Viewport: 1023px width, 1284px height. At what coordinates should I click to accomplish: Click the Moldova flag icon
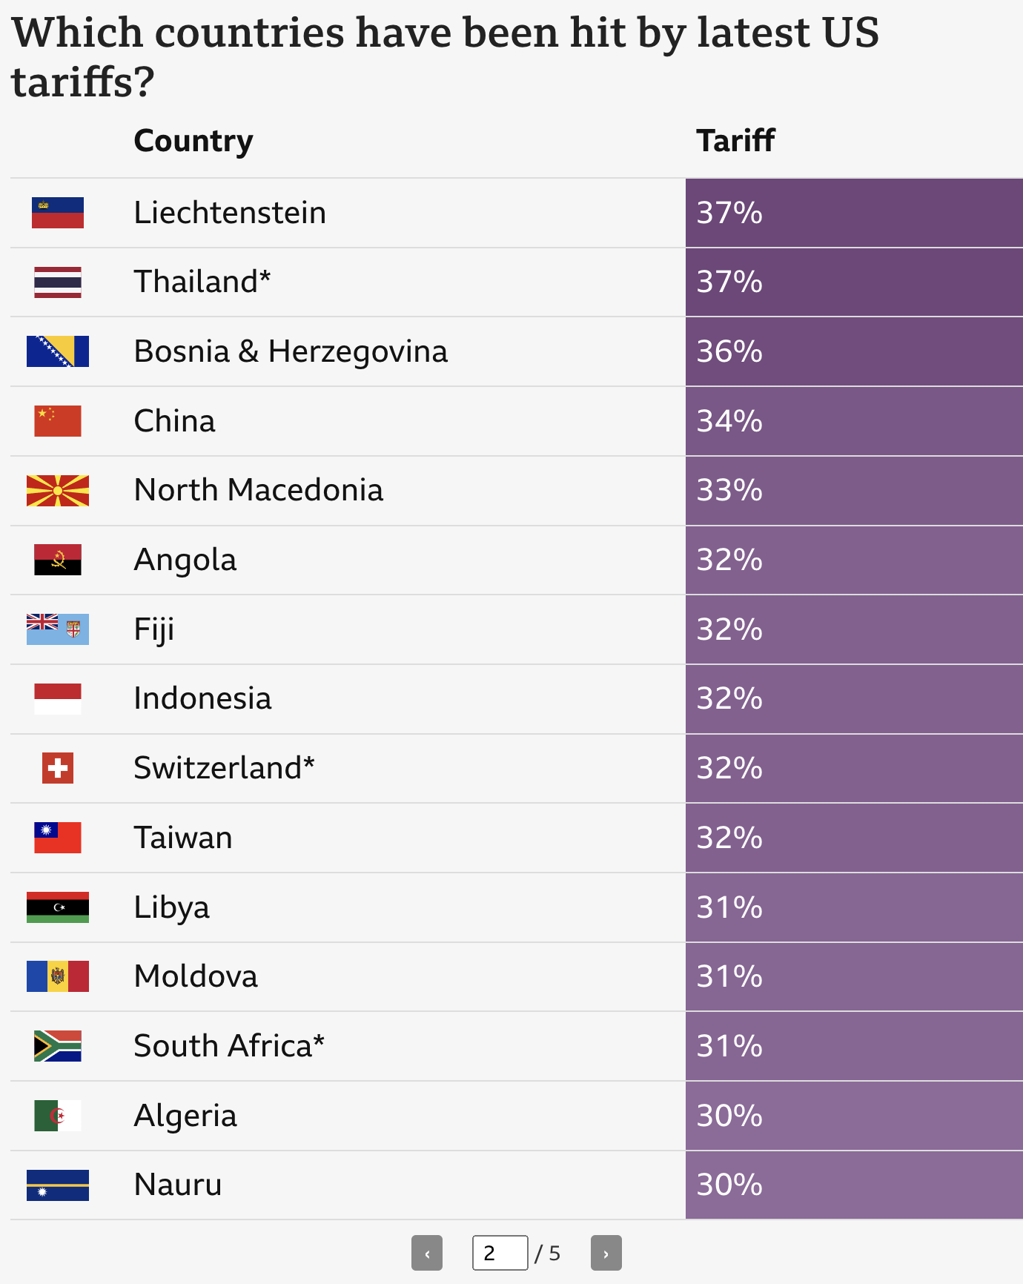point(58,976)
